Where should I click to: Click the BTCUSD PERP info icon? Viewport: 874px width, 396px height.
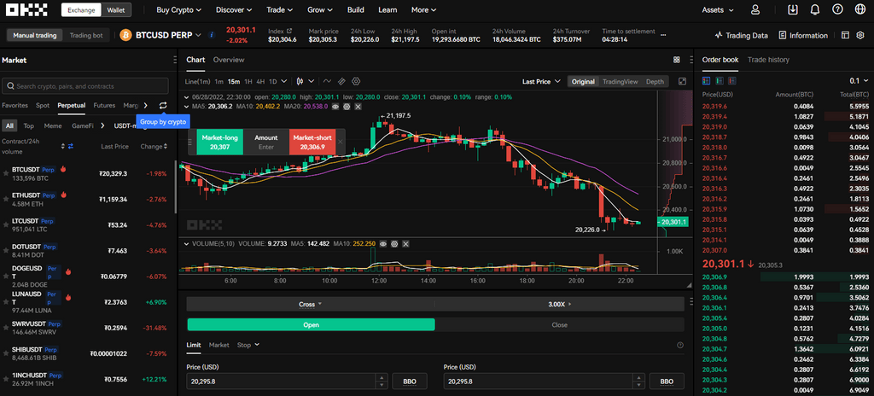coord(212,35)
